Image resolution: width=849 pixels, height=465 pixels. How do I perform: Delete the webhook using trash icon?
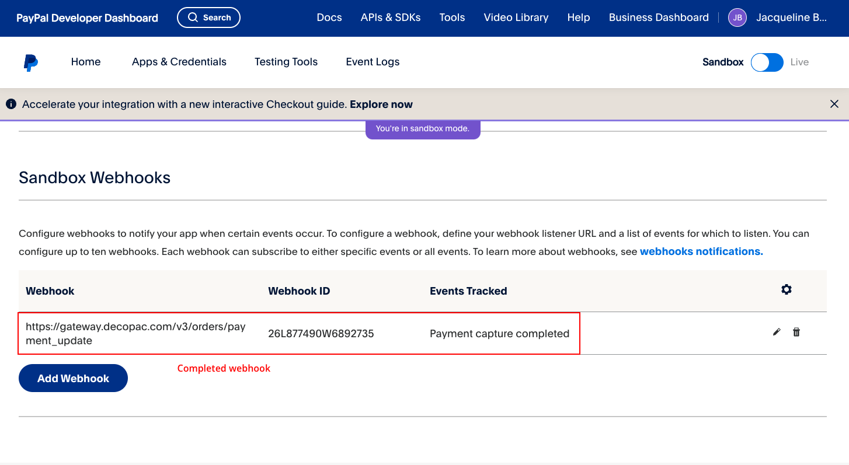[796, 332]
